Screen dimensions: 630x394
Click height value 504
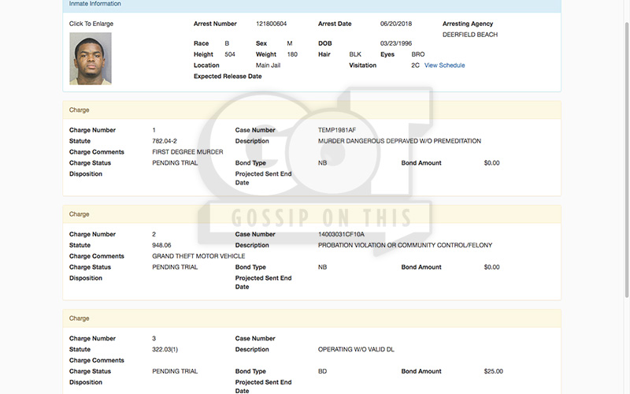click(x=230, y=54)
